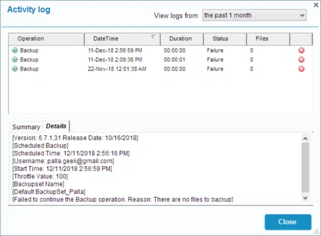
Task: Click the backup icon in the 22-Nov-18 row
Action: tap(15, 69)
